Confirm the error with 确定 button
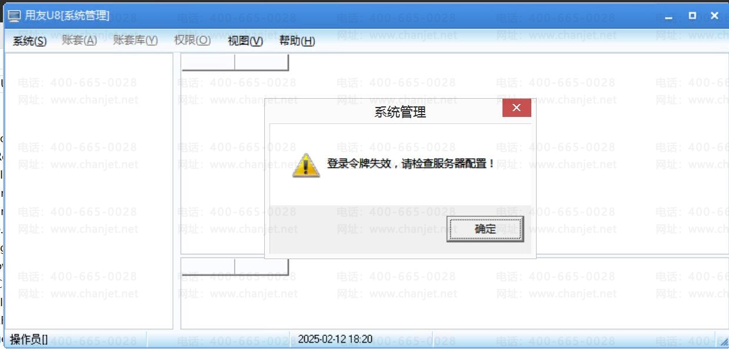 coord(485,229)
